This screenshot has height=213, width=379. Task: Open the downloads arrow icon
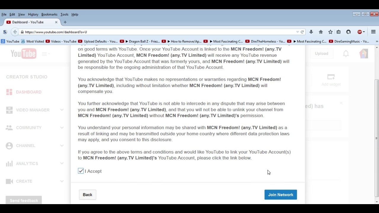tap(311, 32)
